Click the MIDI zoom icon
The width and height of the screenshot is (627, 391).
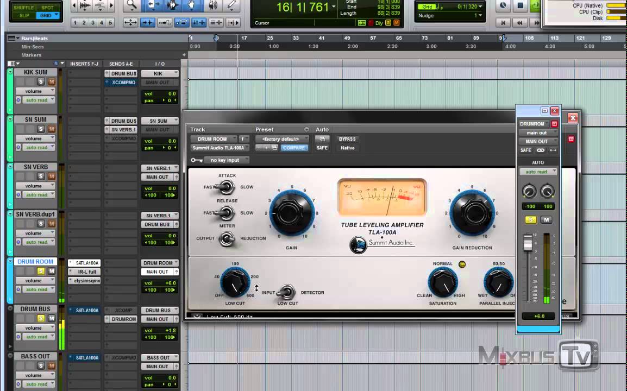tap(100, 5)
